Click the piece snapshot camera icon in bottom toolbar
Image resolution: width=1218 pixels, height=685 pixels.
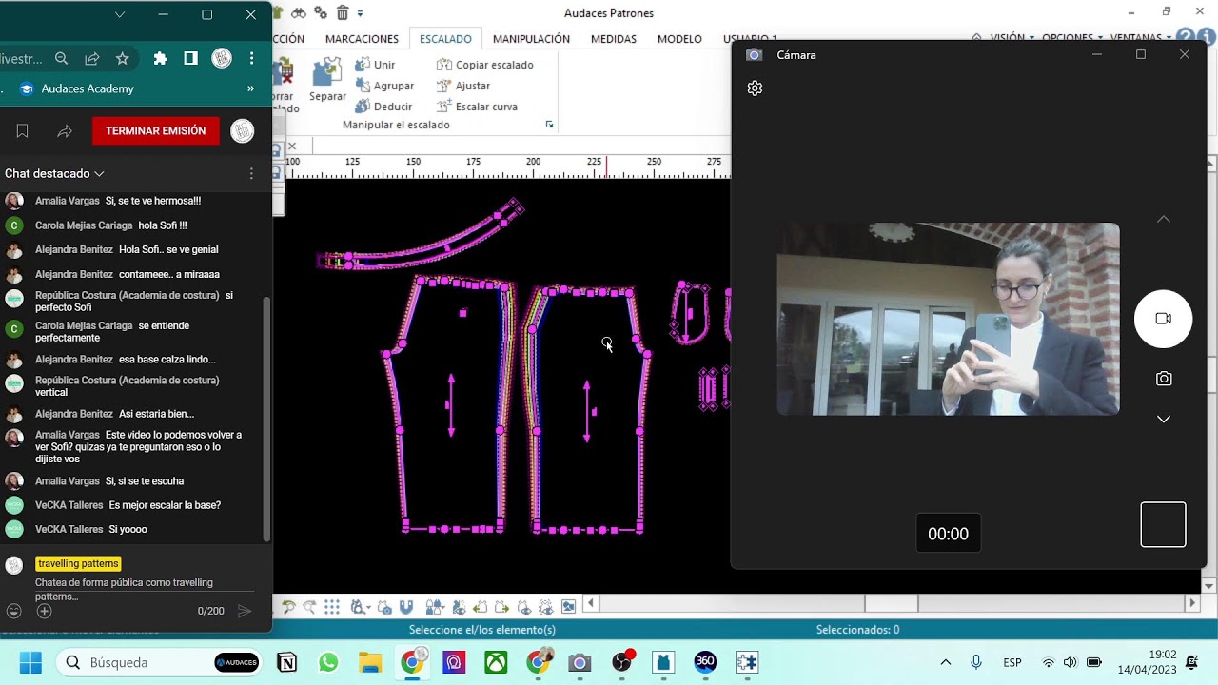[384, 607]
